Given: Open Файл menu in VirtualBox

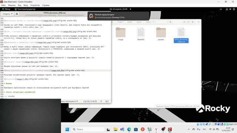Looking at the screenshot, I should point(3,5).
